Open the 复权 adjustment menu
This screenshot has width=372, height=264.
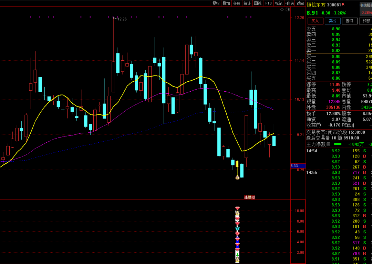tap(216, 3)
